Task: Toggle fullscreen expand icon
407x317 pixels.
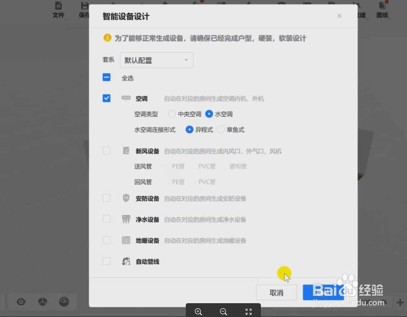Action: click(248, 312)
